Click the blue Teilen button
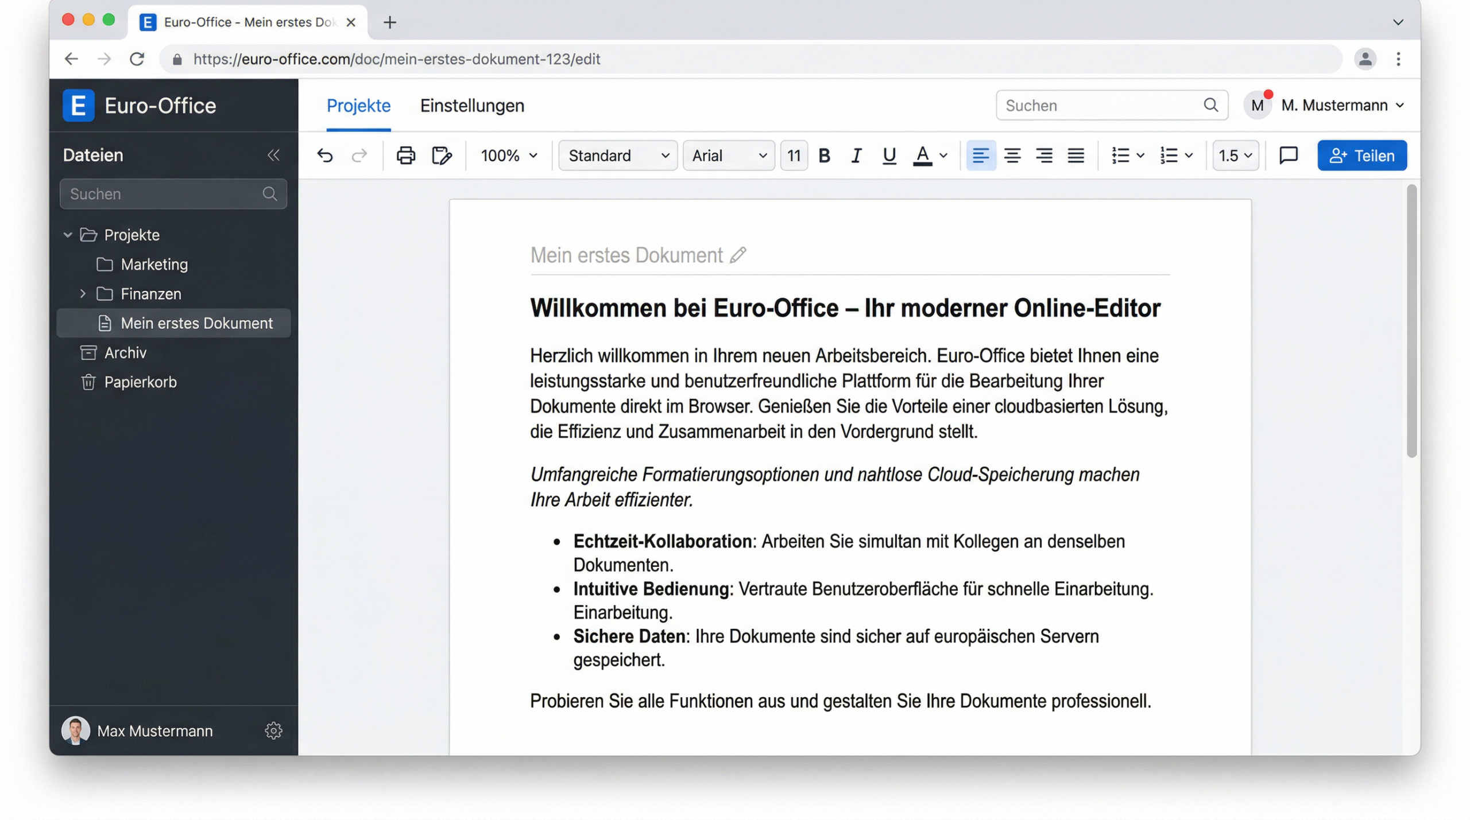1470x820 pixels. point(1362,156)
